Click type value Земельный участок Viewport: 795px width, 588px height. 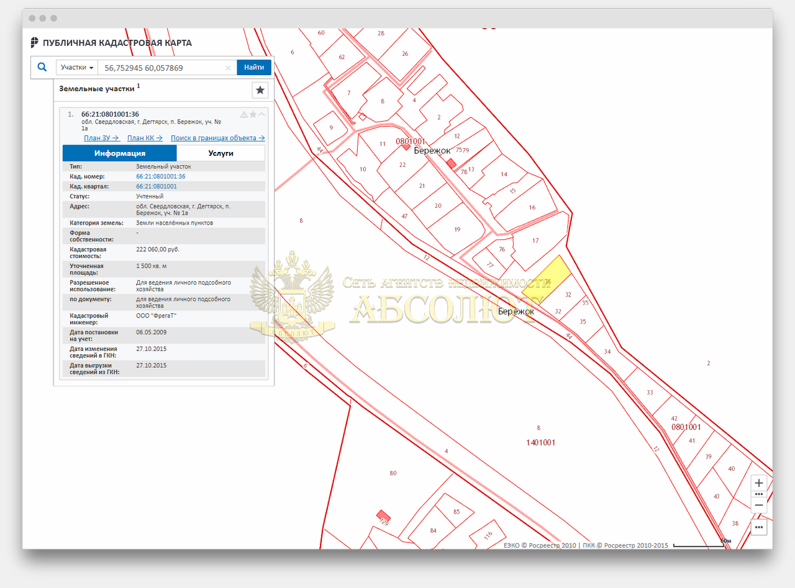[x=163, y=167]
